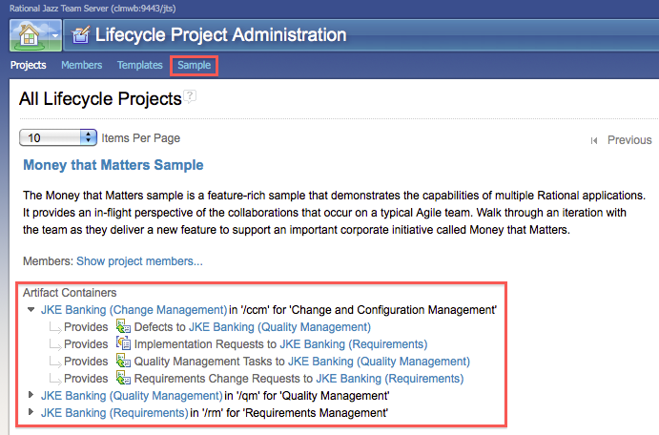Click the first page arrow icon

[594, 140]
